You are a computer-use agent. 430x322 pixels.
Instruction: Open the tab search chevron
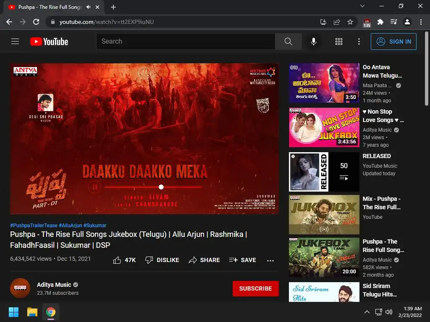(362, 6)
